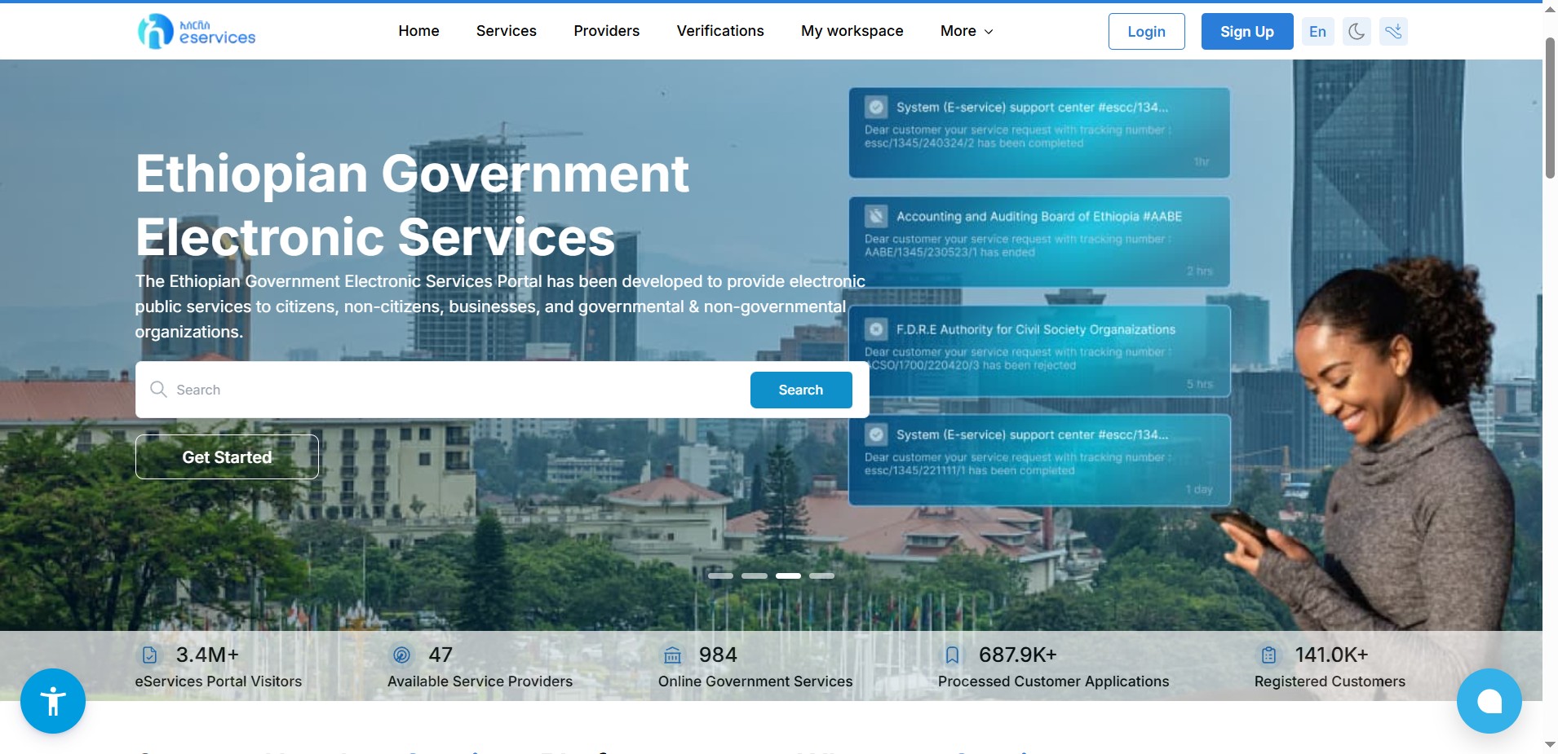
Task: Open the Services menu item
Action: [x=507, y=31]
